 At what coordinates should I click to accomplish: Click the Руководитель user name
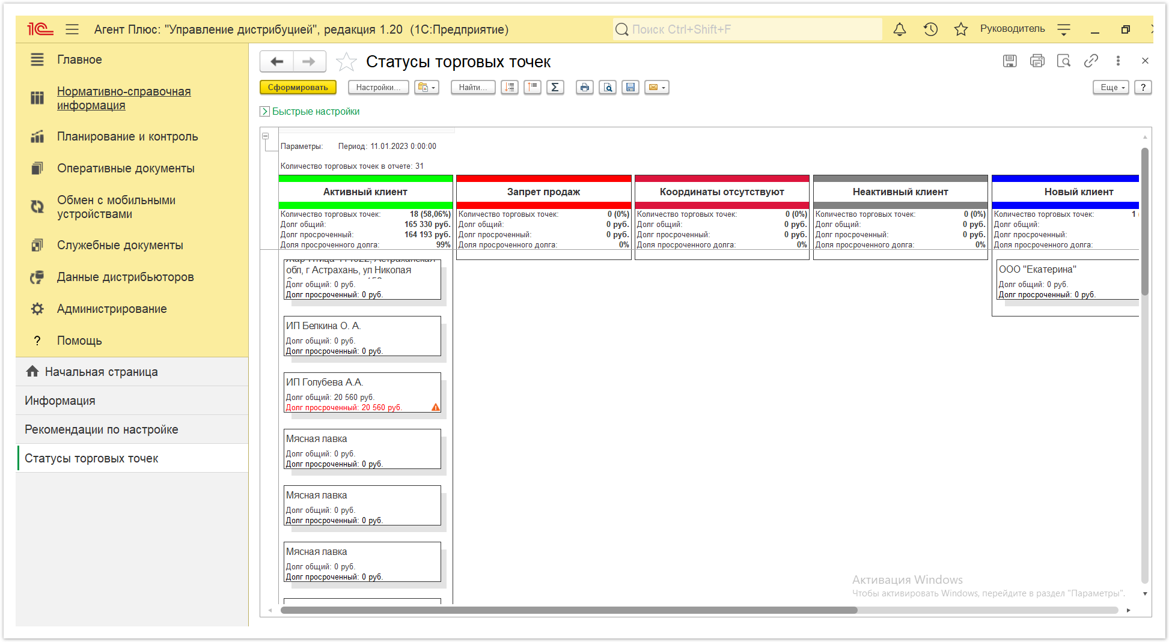click(1012, 29)
